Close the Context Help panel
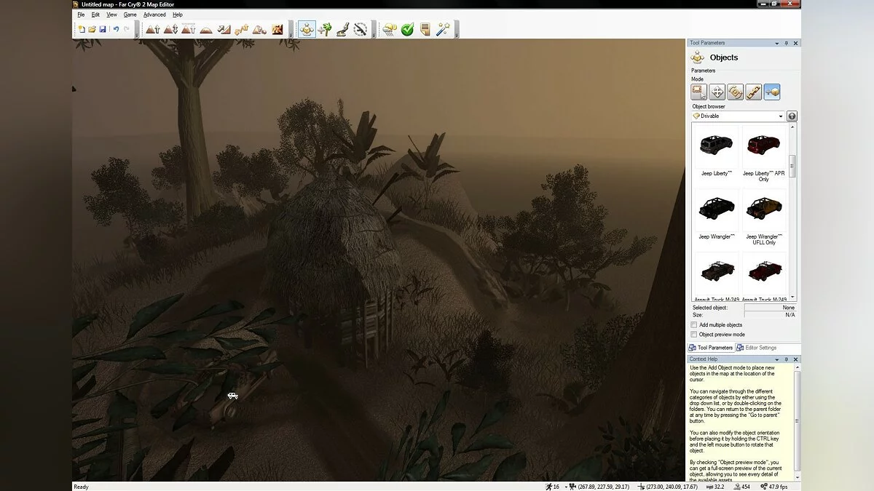 [x=795, y=359]
